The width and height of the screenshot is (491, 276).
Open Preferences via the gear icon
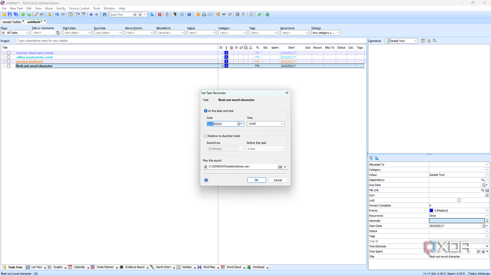182,14
